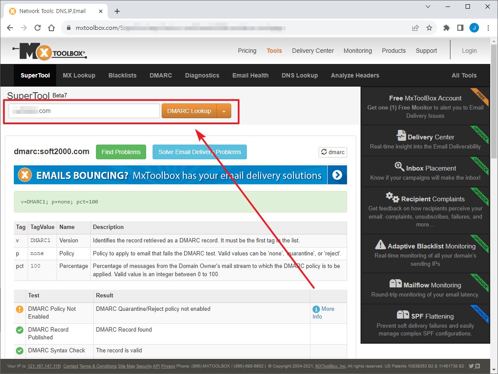This screenshot has width=498, height=374.
Task: Click the Mailflow Monitoring mailbox icon
Action: click(x=396, y=284)
